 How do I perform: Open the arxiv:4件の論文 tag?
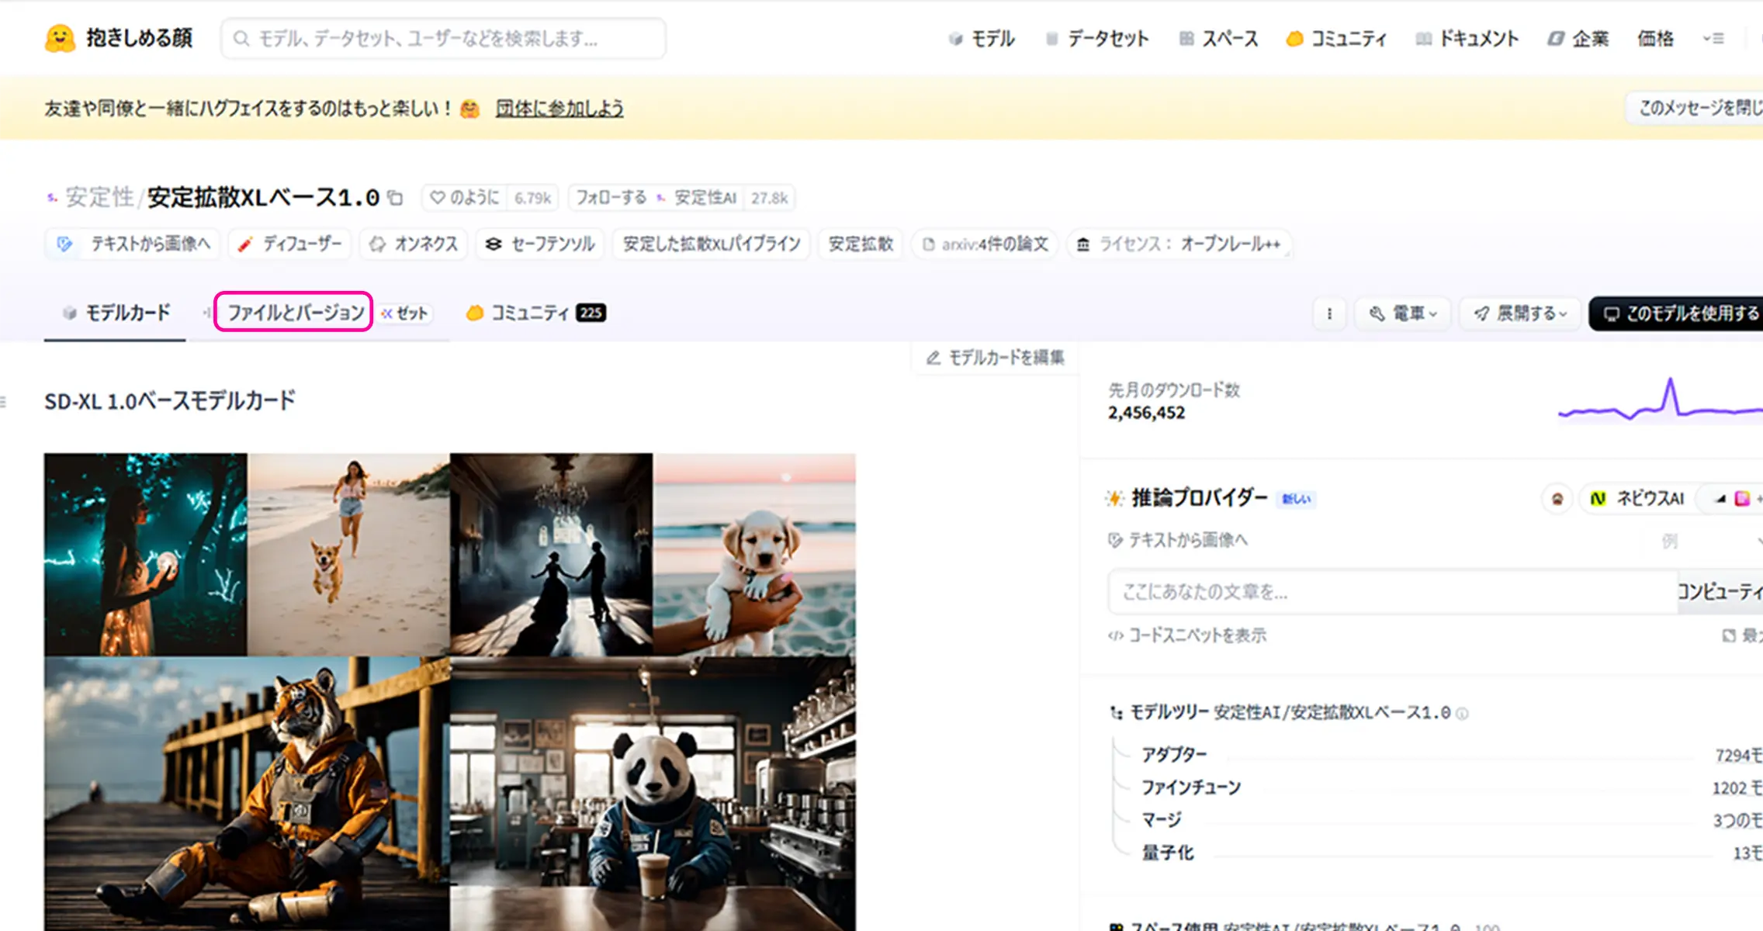985,244
